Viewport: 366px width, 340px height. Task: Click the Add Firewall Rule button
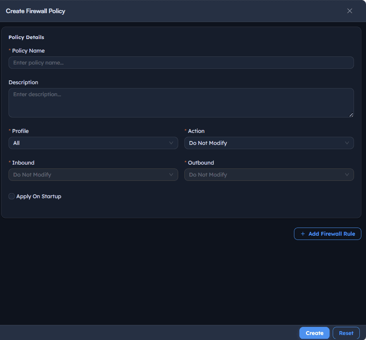click(x=328, y=234)
